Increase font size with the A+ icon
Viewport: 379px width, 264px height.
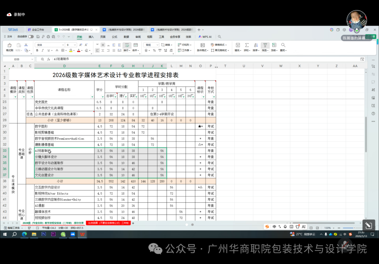81,45
